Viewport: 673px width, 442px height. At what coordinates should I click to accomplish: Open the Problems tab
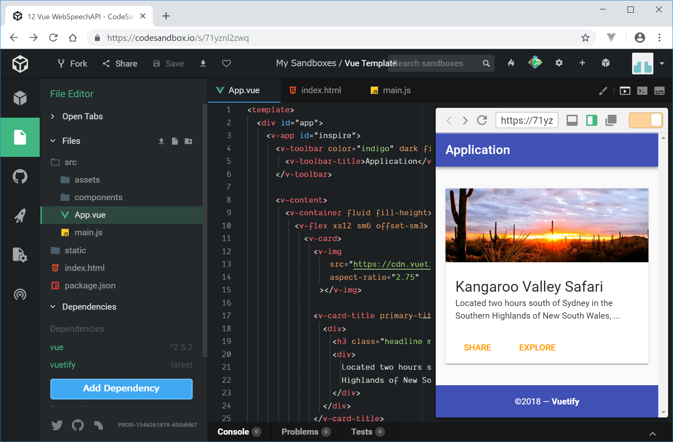300,432
